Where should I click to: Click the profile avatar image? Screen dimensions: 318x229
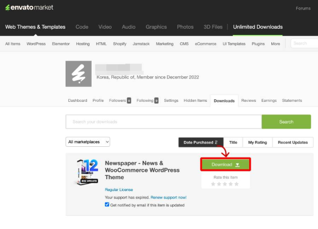[78, 74]
